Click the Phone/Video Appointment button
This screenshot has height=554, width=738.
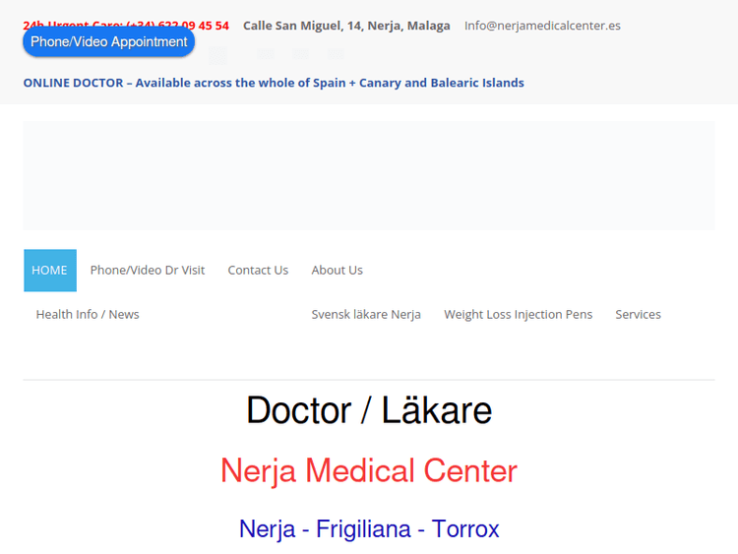(x=108, y=42)
